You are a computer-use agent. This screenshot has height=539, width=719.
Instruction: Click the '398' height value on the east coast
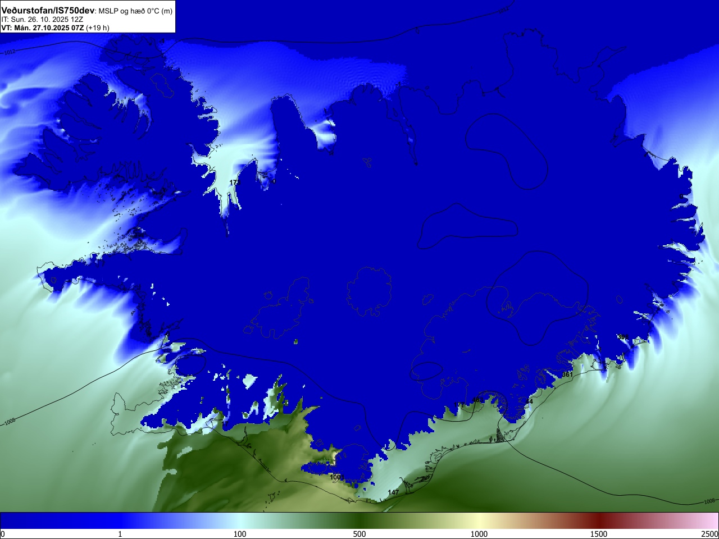coord(623,337)
